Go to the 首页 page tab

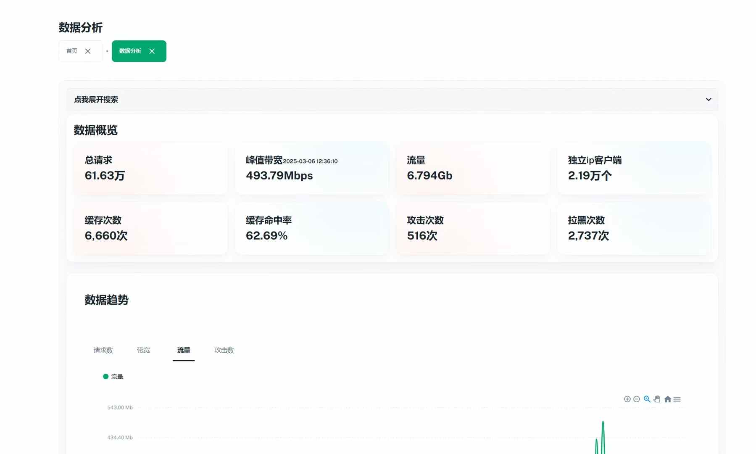[x=72, y=51]
